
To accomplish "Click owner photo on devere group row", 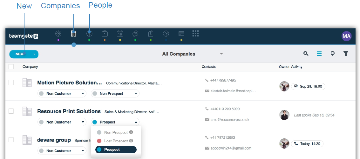I will coord(284,143).
